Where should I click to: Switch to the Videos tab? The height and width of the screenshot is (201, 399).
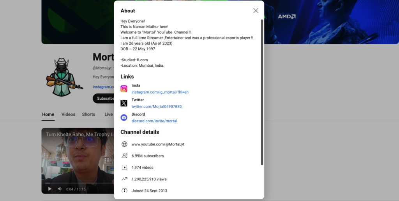(68, 114)
